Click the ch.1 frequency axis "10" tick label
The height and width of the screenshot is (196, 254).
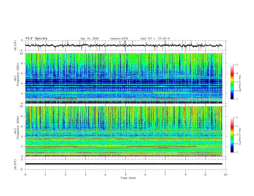[22, 53]
